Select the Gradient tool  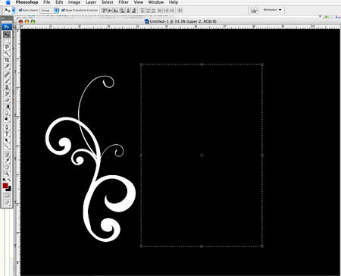tap(7, 107)
